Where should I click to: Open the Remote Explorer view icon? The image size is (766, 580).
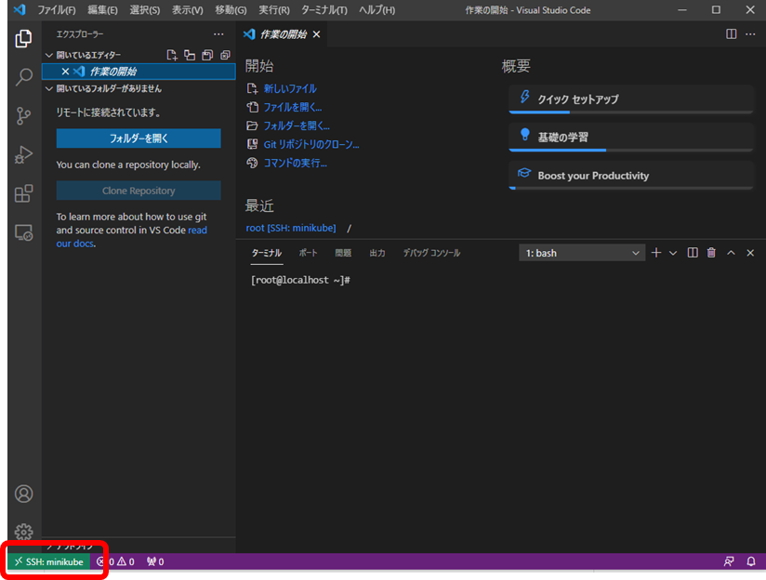[23, 232]
